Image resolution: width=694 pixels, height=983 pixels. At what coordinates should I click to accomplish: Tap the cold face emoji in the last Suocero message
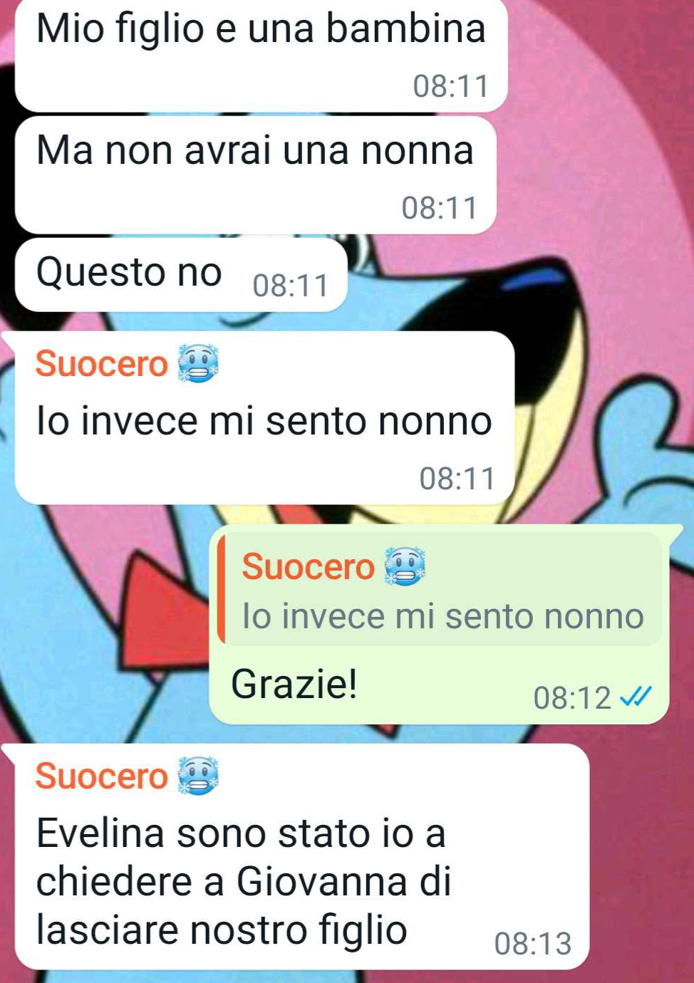pyautogui.click(x=198, y=775)
